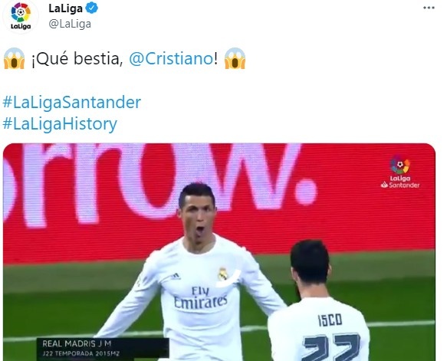Click the LaLiga Santander watermark in video
The image size is (447, 361).
tap(400, 172)
